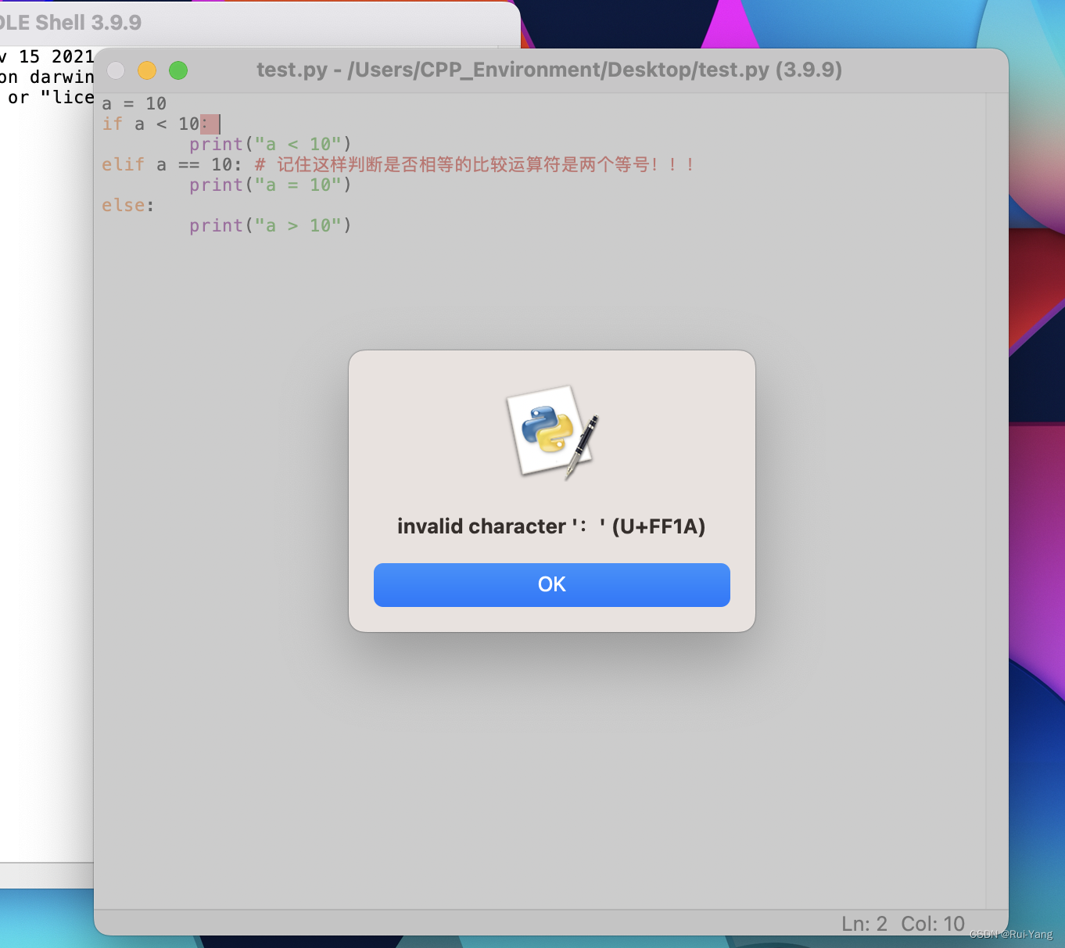Screen dimensions: 1065x948
Task: Click the 'darwin' text in IDLE Shell window
Action: tap(62, 77)
